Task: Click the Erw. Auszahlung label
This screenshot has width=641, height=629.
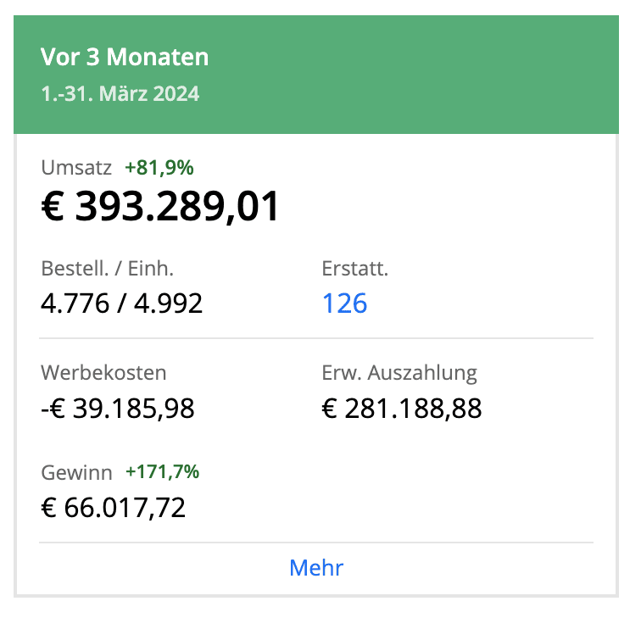Action: pos(399,373)
